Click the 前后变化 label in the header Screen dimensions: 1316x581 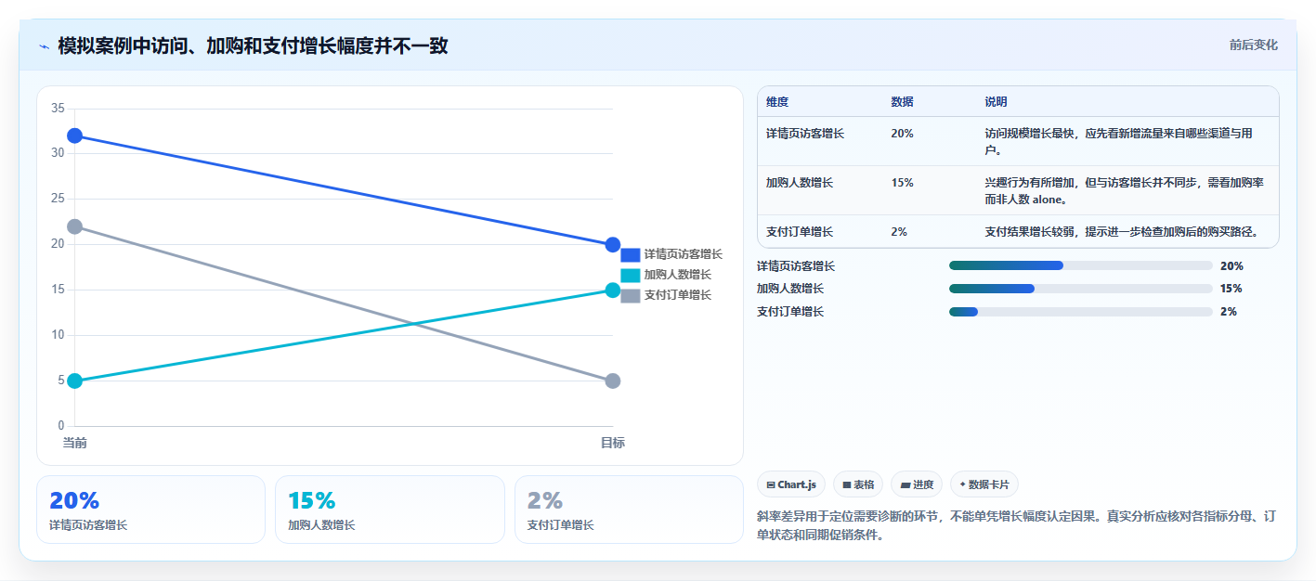click(x=1253, y=45)
